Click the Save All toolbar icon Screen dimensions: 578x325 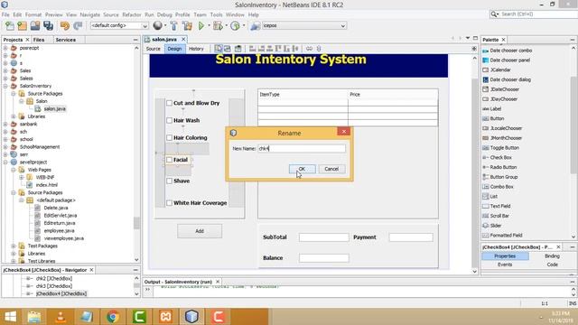tap(48, 26)
